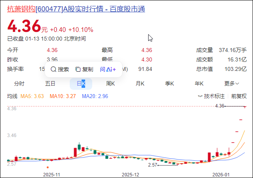This screenshot has width=253, height=178.
Task: Click the 最高 value 4.36
Action: point(147,50)
